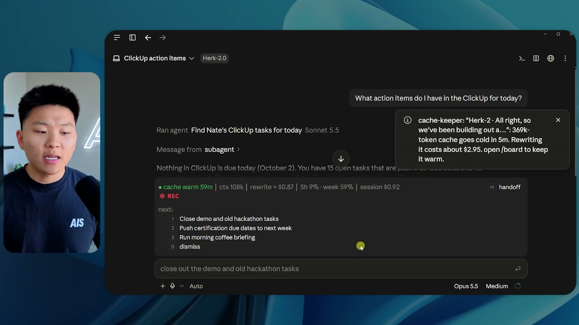Click the user message about ClickUp action items

click(x=438, y=98)
